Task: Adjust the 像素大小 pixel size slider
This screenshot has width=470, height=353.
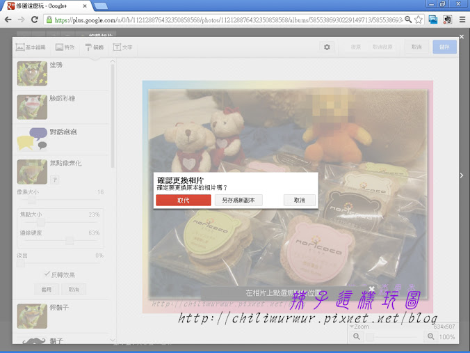Action: [x=32, y=200]
